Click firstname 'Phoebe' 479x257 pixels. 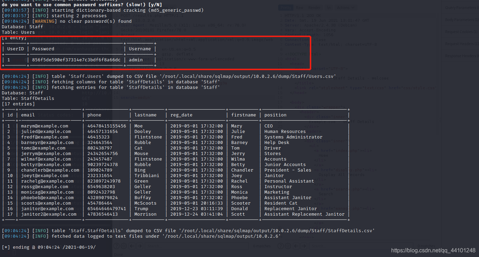pos(239,198)
